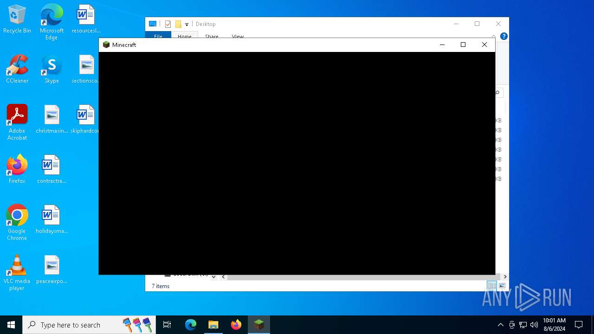Click the Minecraft grass block icon in title bar
The height and width of the screenshot is (334, 594).
click(106, 45)
